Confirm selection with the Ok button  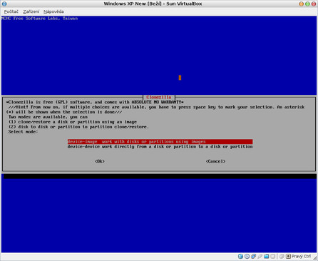(x=100, y=161)
